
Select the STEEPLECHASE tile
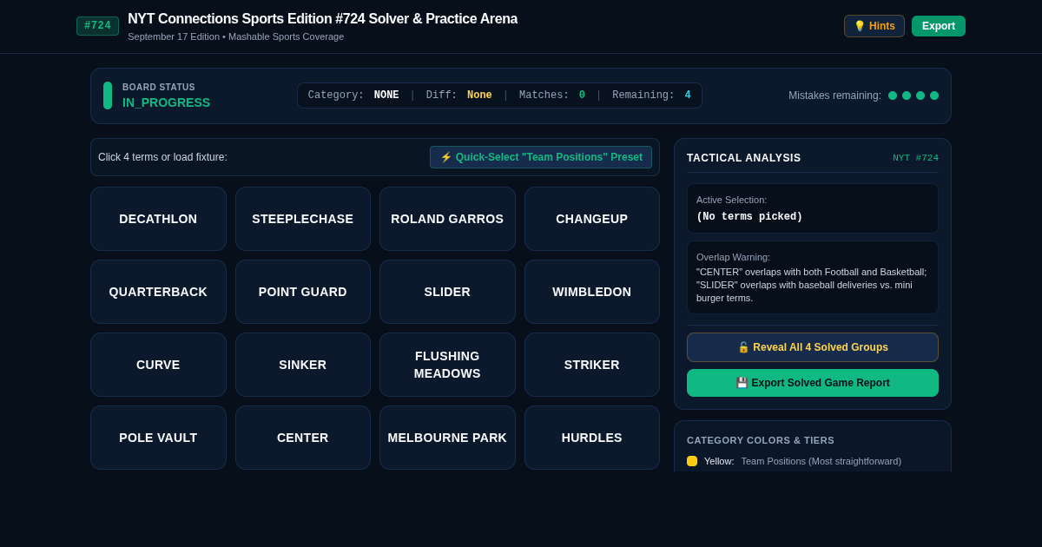pos(303,219)
